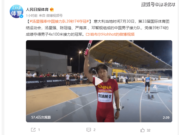Viewport: 179px width, 135px height.
Task: Click the 微博视频号 source label
Action: click(x=54, y=16)
